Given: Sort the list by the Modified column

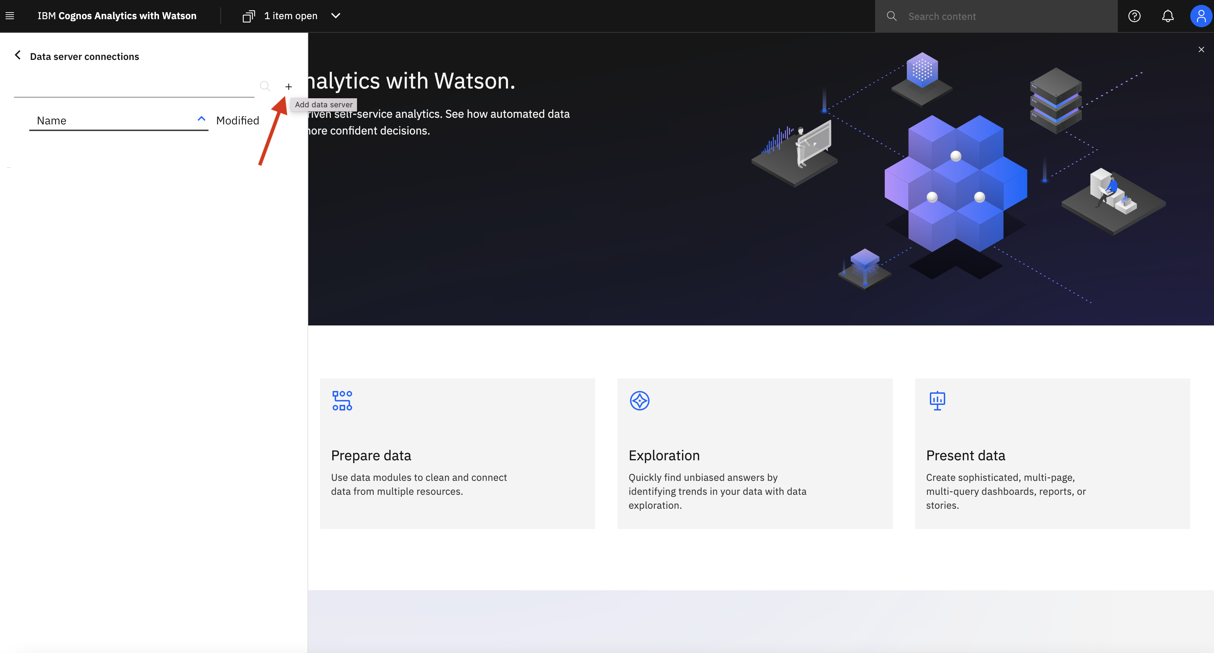Looking at the screenshot, I should 237,121.
